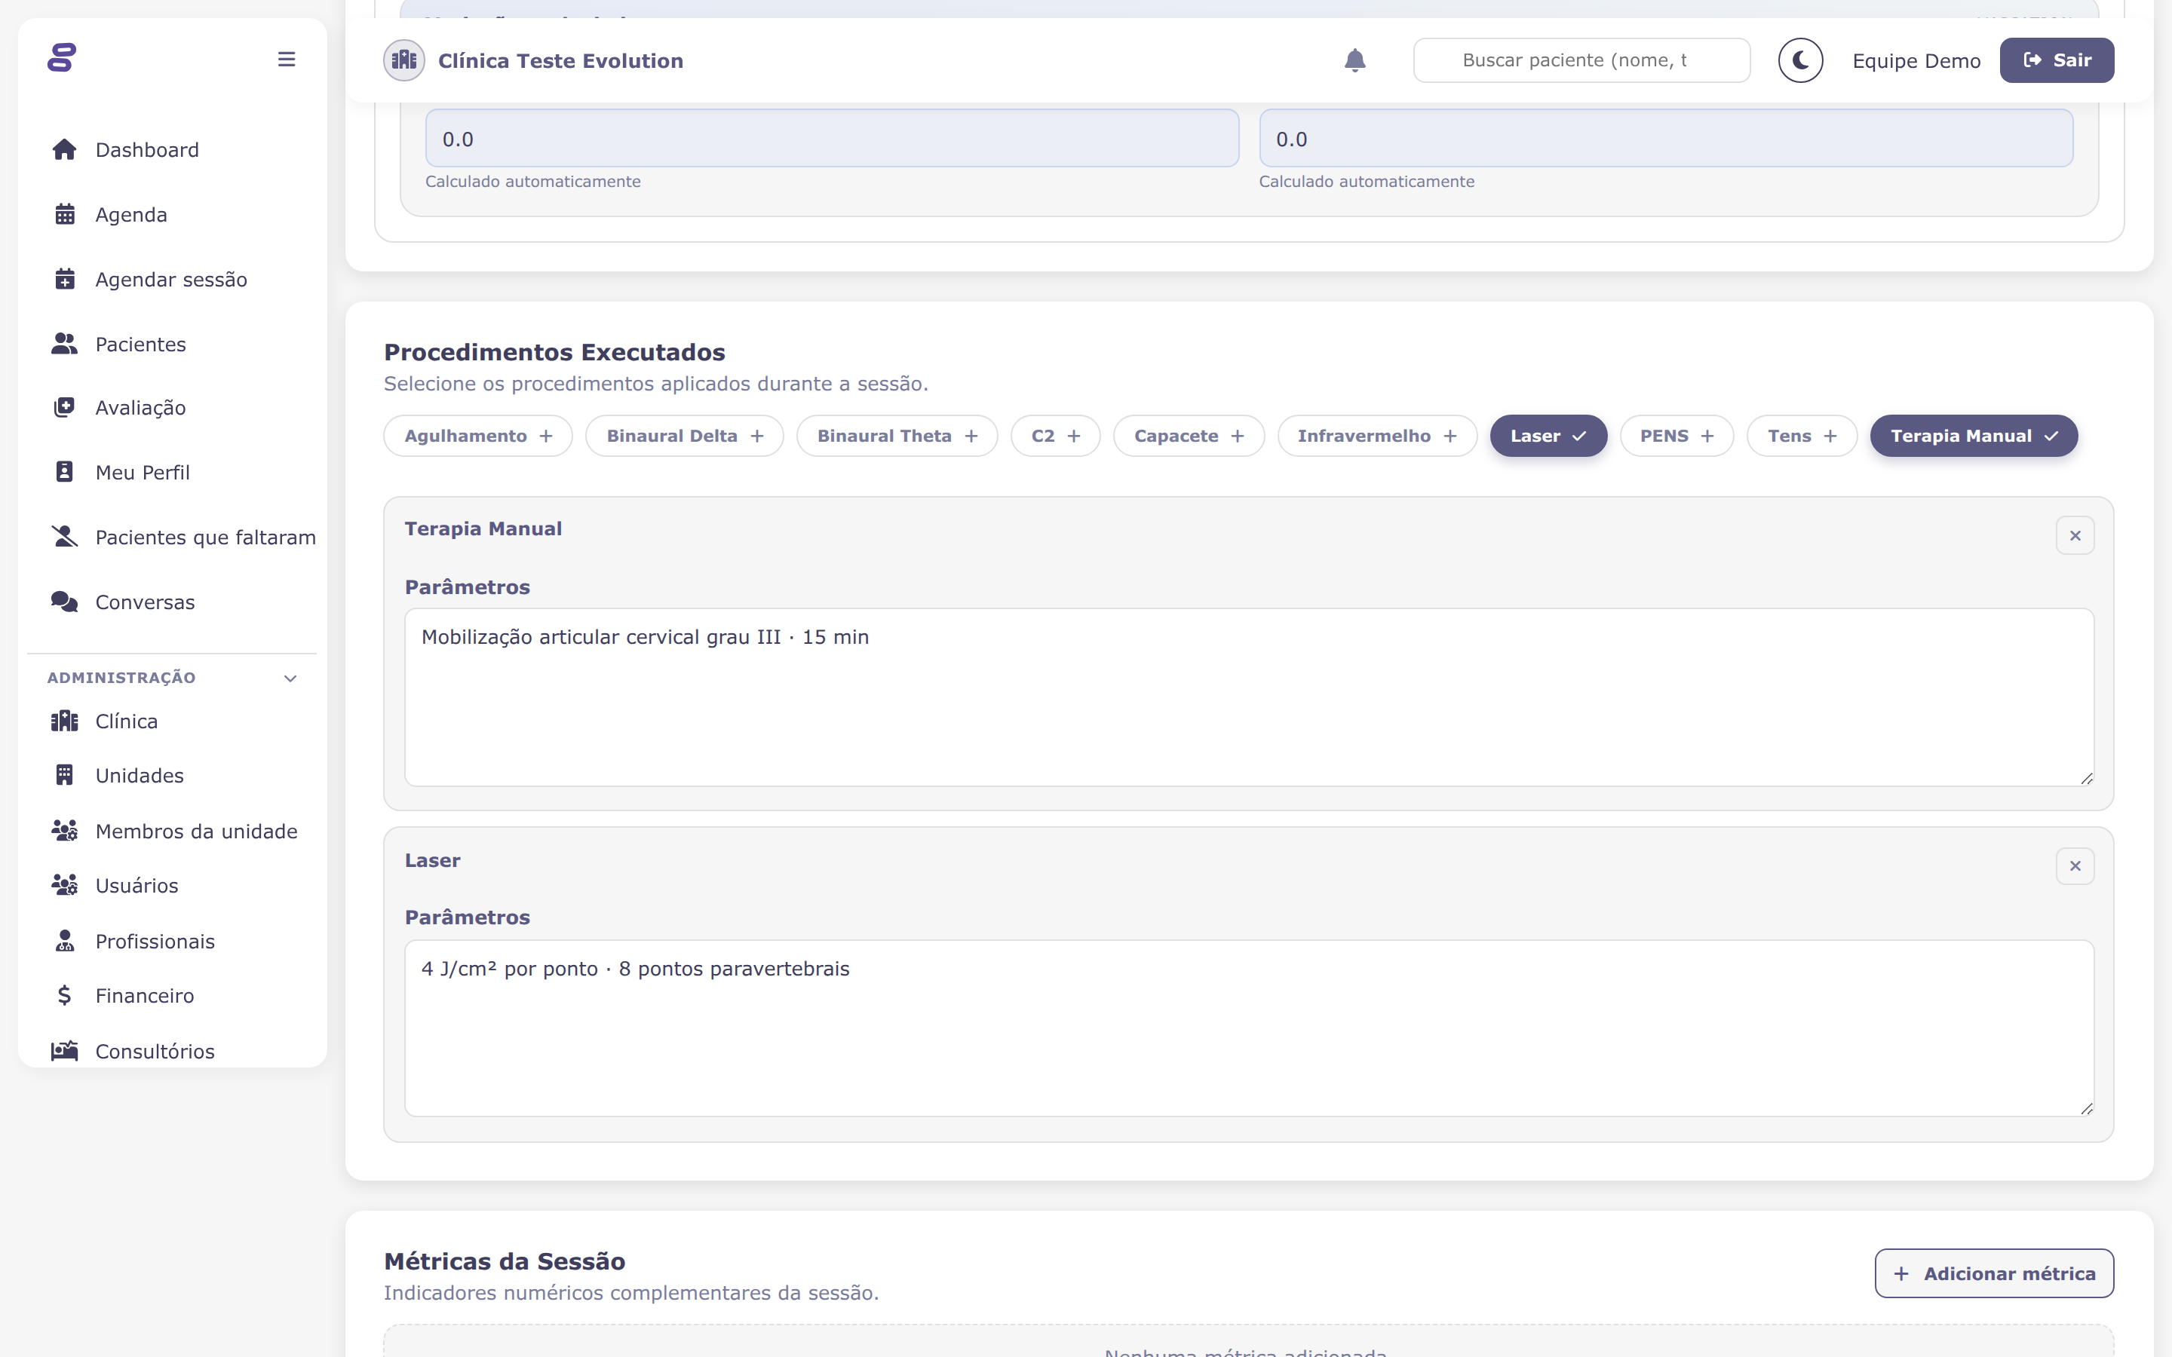Click the Agenda calendar icon
The image size is (2172, 1357).
pyautogui.click(x=65, y=215)
